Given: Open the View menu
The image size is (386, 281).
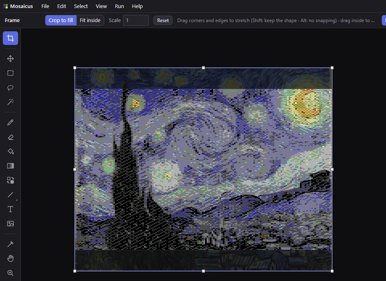Looking at the screenshot, I should tap(101, 6).
